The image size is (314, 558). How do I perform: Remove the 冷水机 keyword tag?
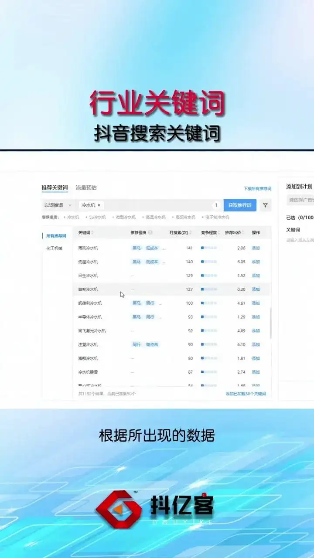(99, 205)
